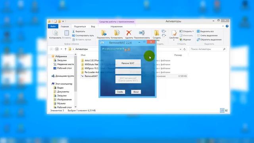
Task: Expand the Открыть dropdown arrow
Action: 193,31
